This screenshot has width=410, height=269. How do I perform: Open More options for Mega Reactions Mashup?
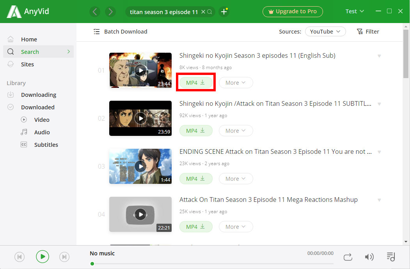point(236,227)
